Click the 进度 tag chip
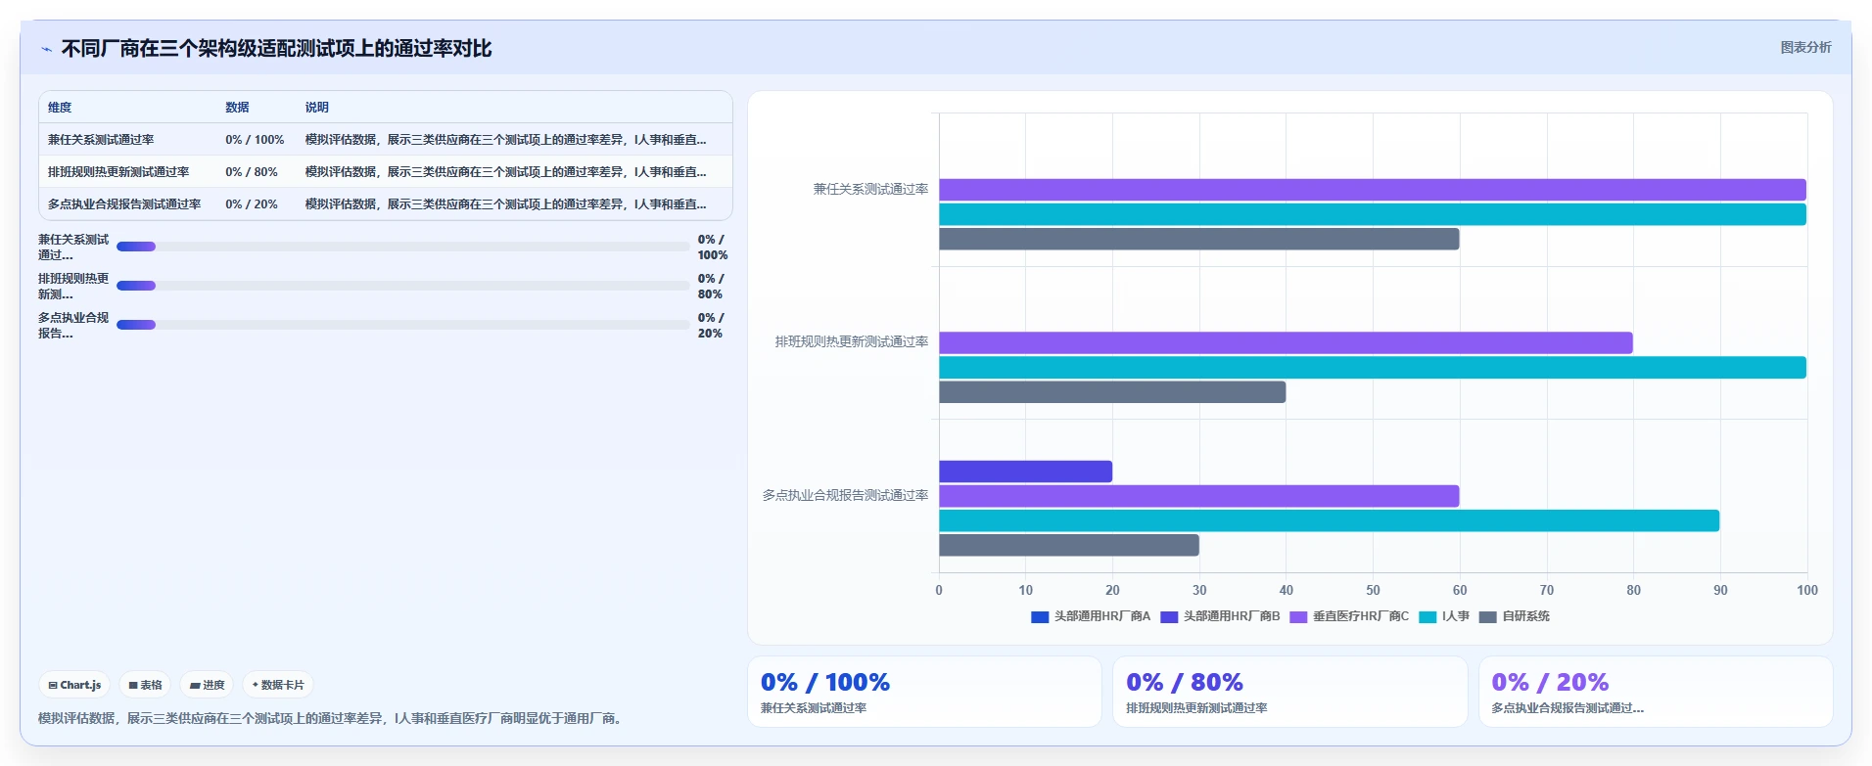 pos(208,685)
